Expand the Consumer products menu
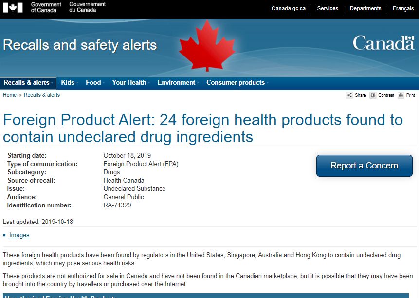This screenshot has width=419, height=298. coord(237,83)
